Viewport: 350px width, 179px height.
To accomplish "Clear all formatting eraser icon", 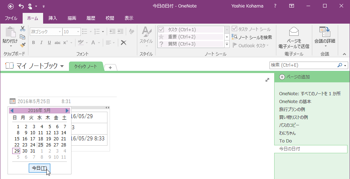I will pos(132,32).
